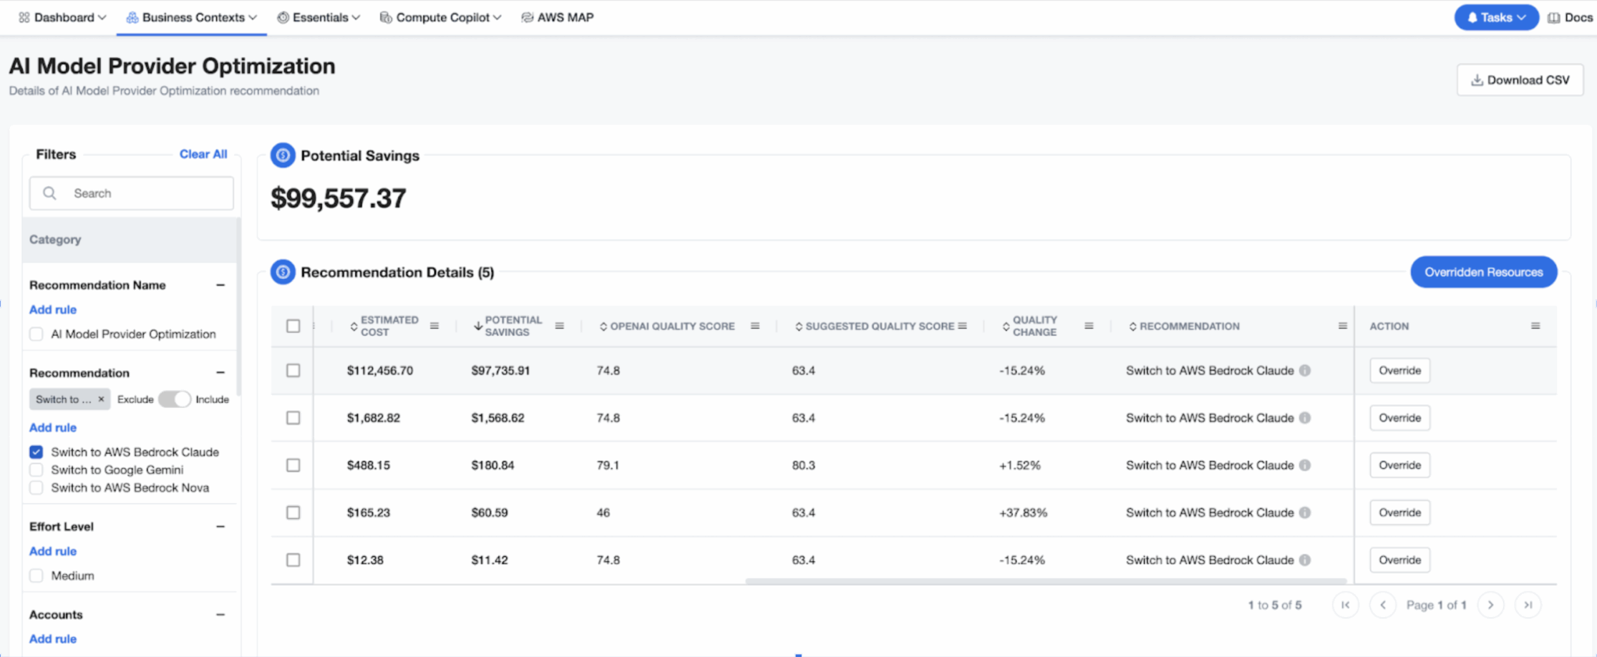
Task: Open the Suggested Quality Score column menu
Action: 963,326
